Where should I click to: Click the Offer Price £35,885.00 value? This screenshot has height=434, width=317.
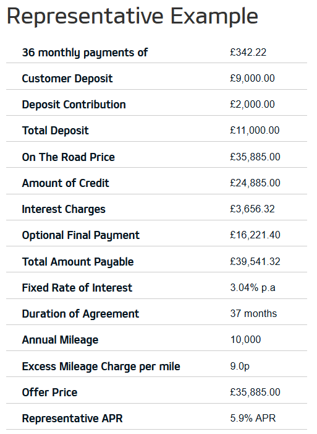click(x=255, y=392)
